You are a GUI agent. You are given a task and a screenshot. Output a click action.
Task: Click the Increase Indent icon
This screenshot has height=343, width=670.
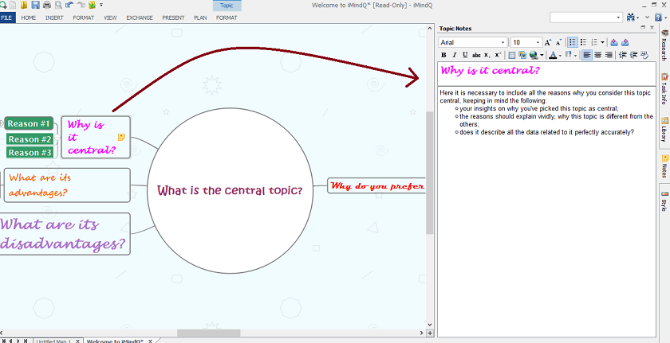tap(633, 55)
